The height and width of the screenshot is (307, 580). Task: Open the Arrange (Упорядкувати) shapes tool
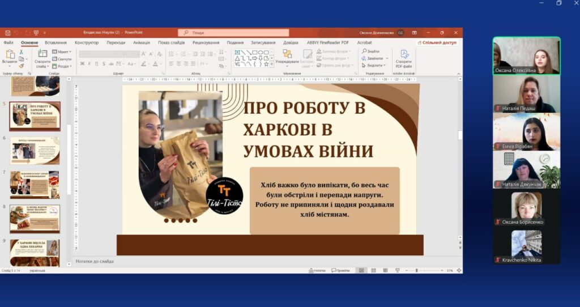(x=287, y=55)
